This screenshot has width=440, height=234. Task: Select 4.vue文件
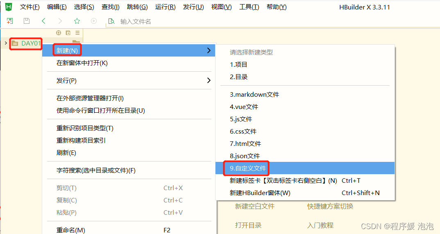pyautogui.click(x=305, y=107)
